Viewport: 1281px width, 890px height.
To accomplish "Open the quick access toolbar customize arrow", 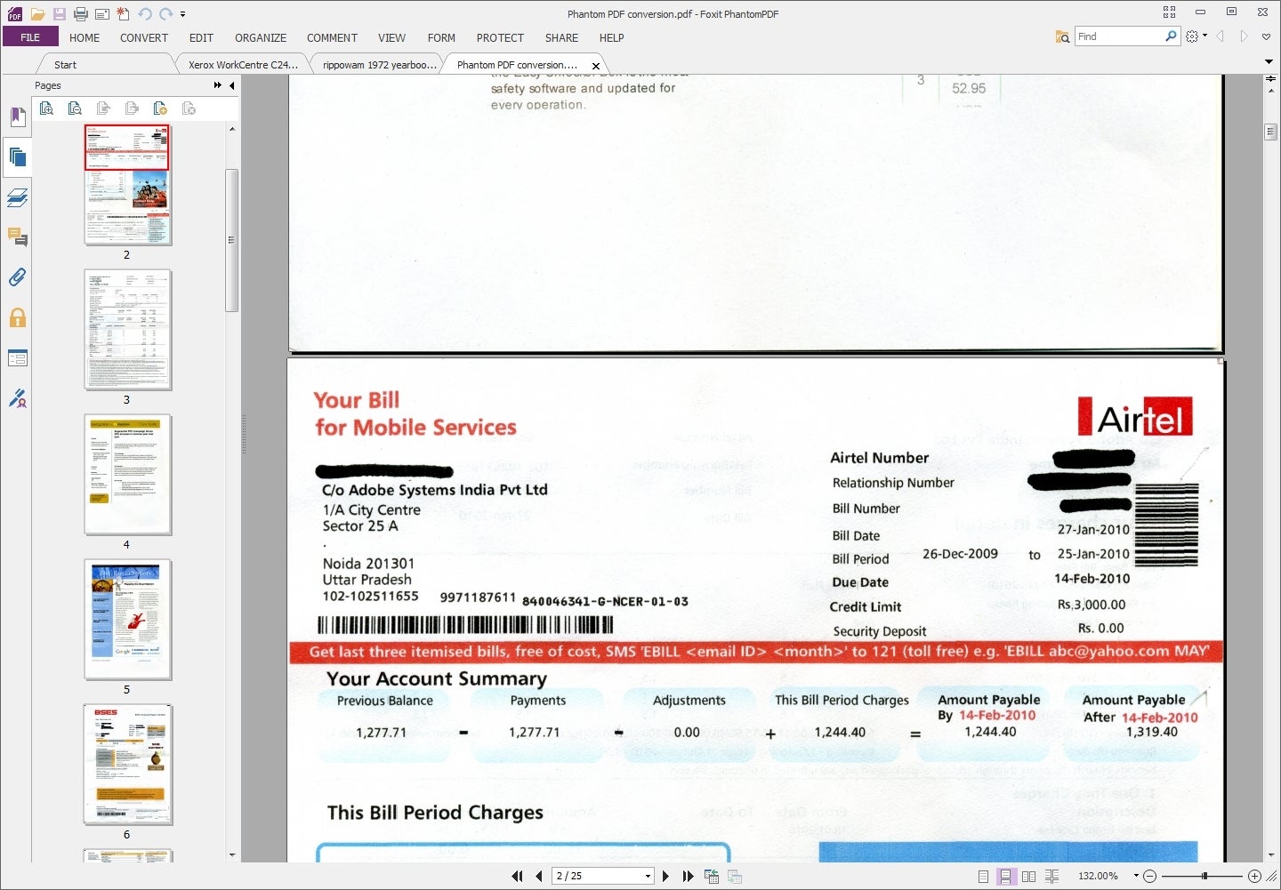I will 183,14.
